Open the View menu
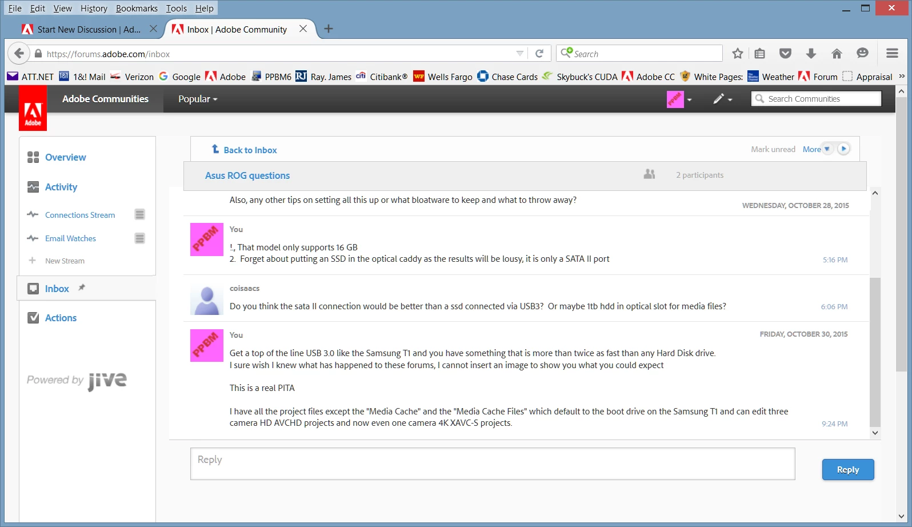912x527 pixels. pyautogui.click(x=63, y=8)
